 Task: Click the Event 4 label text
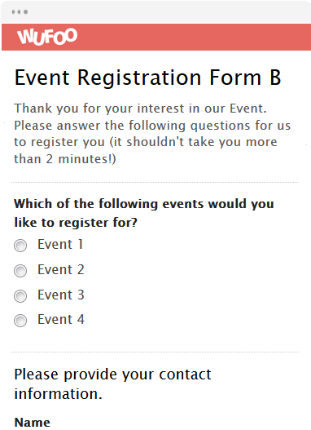[x=61, y=319]
